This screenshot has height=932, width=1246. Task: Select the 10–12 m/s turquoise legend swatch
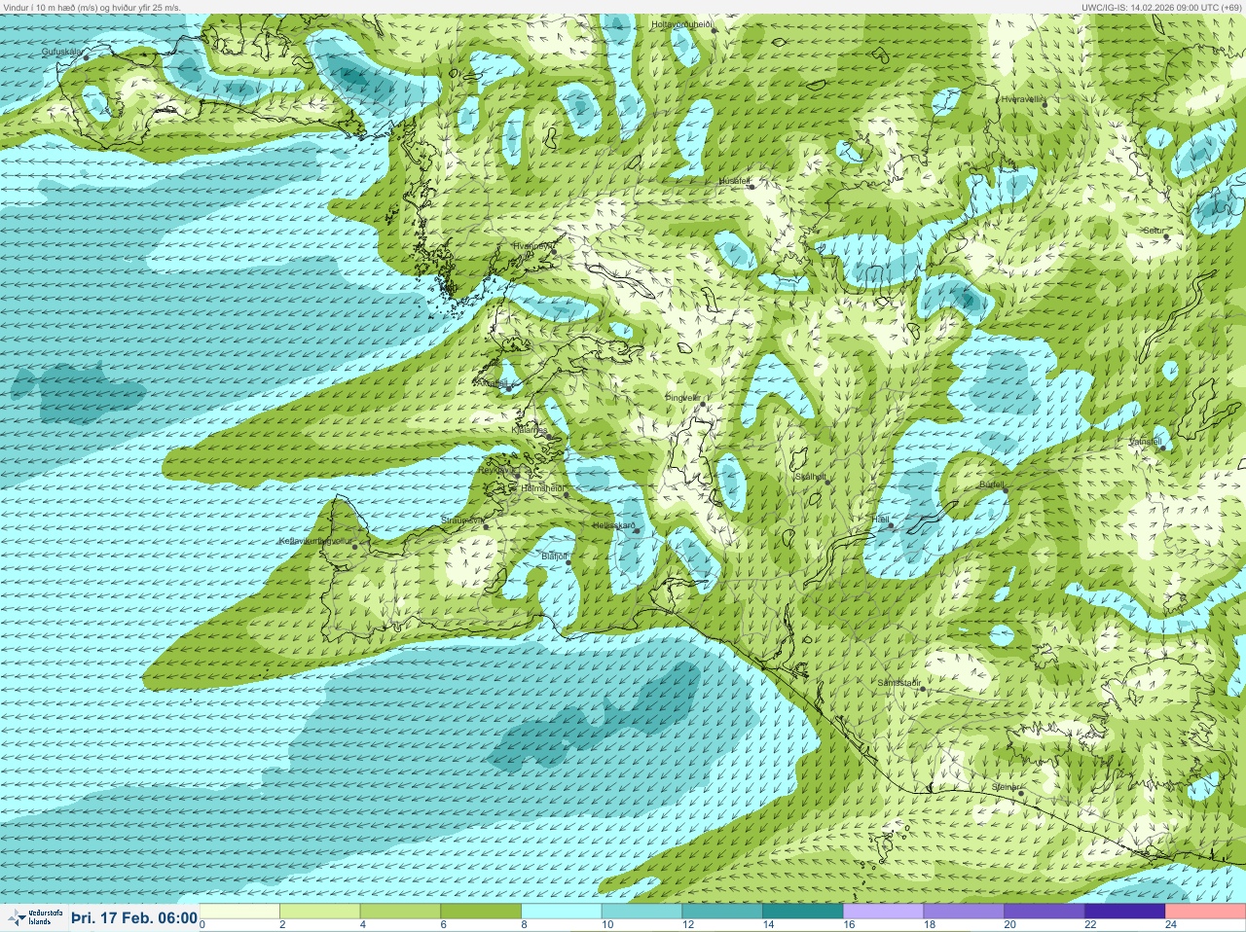(641, 912)
